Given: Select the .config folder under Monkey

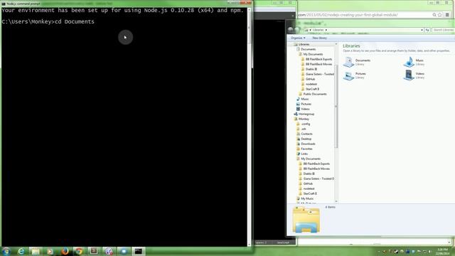Looking at the screenshot, I should click(305, 124).
